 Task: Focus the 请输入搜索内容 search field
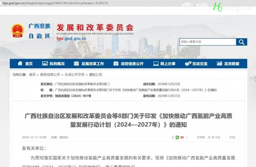click(x=208, y=42)
